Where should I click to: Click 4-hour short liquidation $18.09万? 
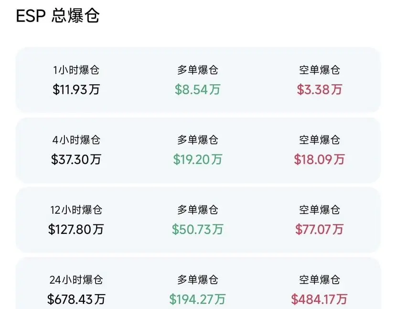(320, 159)
